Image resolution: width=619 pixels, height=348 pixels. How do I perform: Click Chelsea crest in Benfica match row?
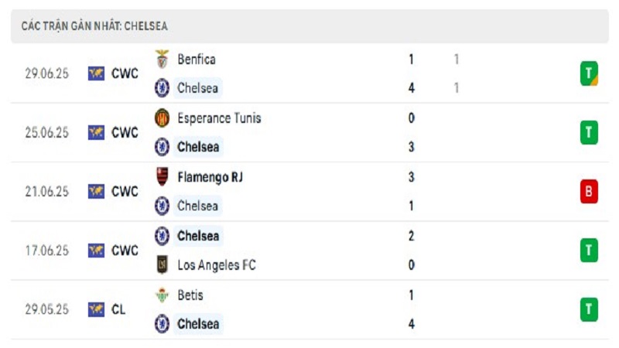(162, 88)
